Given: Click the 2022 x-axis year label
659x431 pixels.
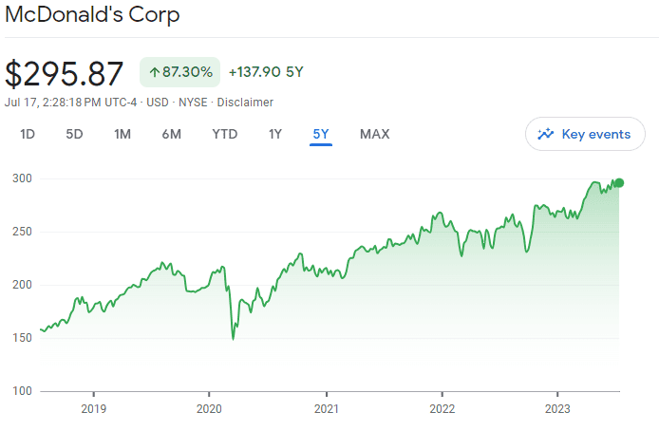Looking at the screenshot, I should coord(442,409).
